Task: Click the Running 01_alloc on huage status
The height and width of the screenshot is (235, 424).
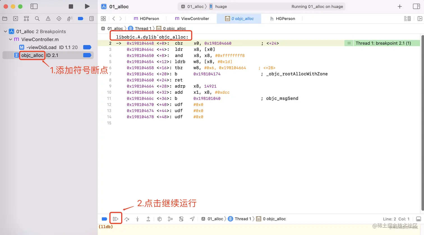Action: 317,6
